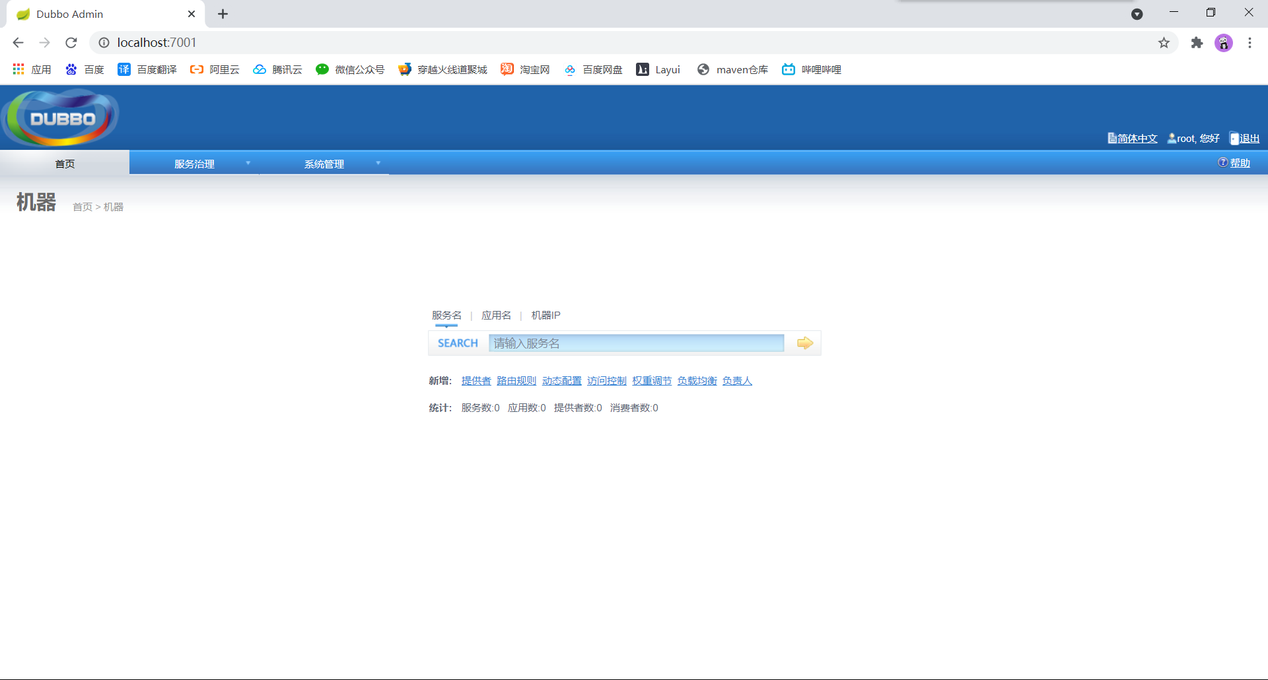The width and height of the screenshot is (1268, 680).
Task: Click the 路由规则 link
Action: tap(516, 380)
